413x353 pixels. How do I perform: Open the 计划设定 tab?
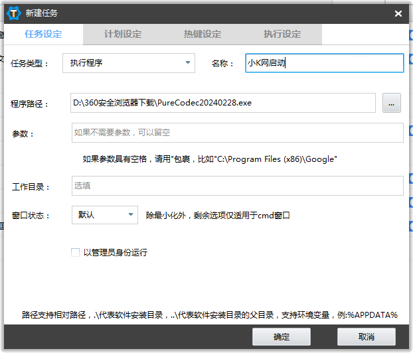123,35
